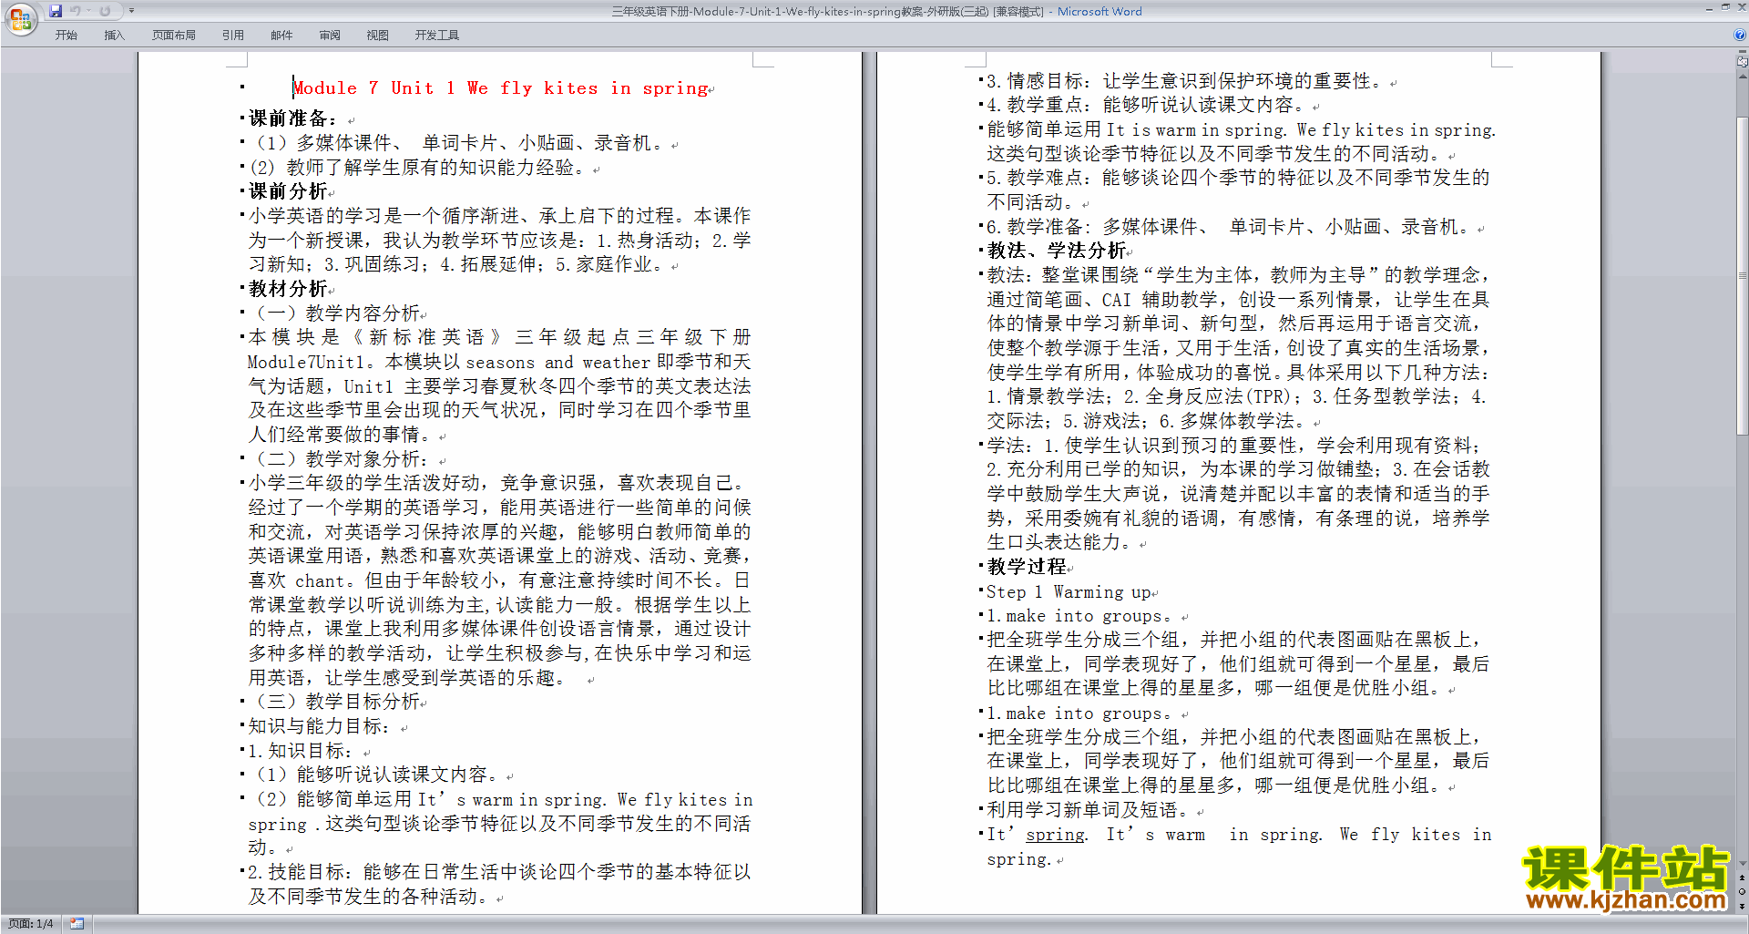This screenshot has width=1749, height=934.
Task: Click page count 页面: 1/4 in status bar
Action: [x=31, y=924]
